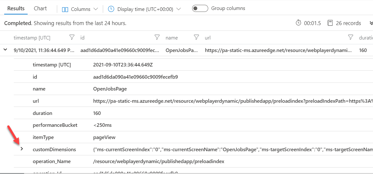373x174 pixels.
Task: Select the row timestamp 9/10/2021, 11:36:44.649
Action: 44,50
